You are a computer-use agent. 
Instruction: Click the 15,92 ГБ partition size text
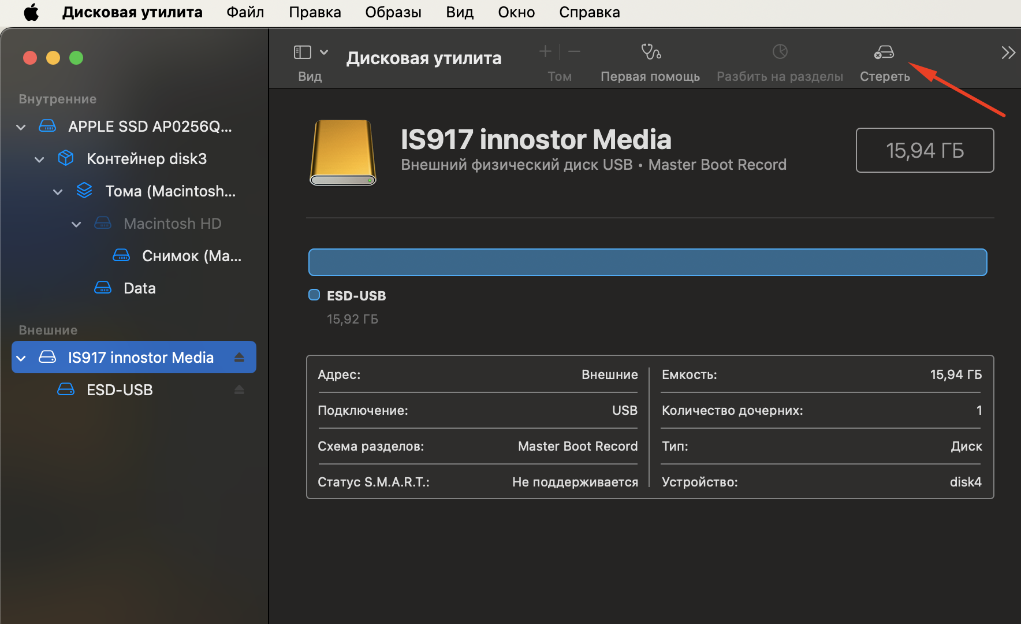pos(352,319)
